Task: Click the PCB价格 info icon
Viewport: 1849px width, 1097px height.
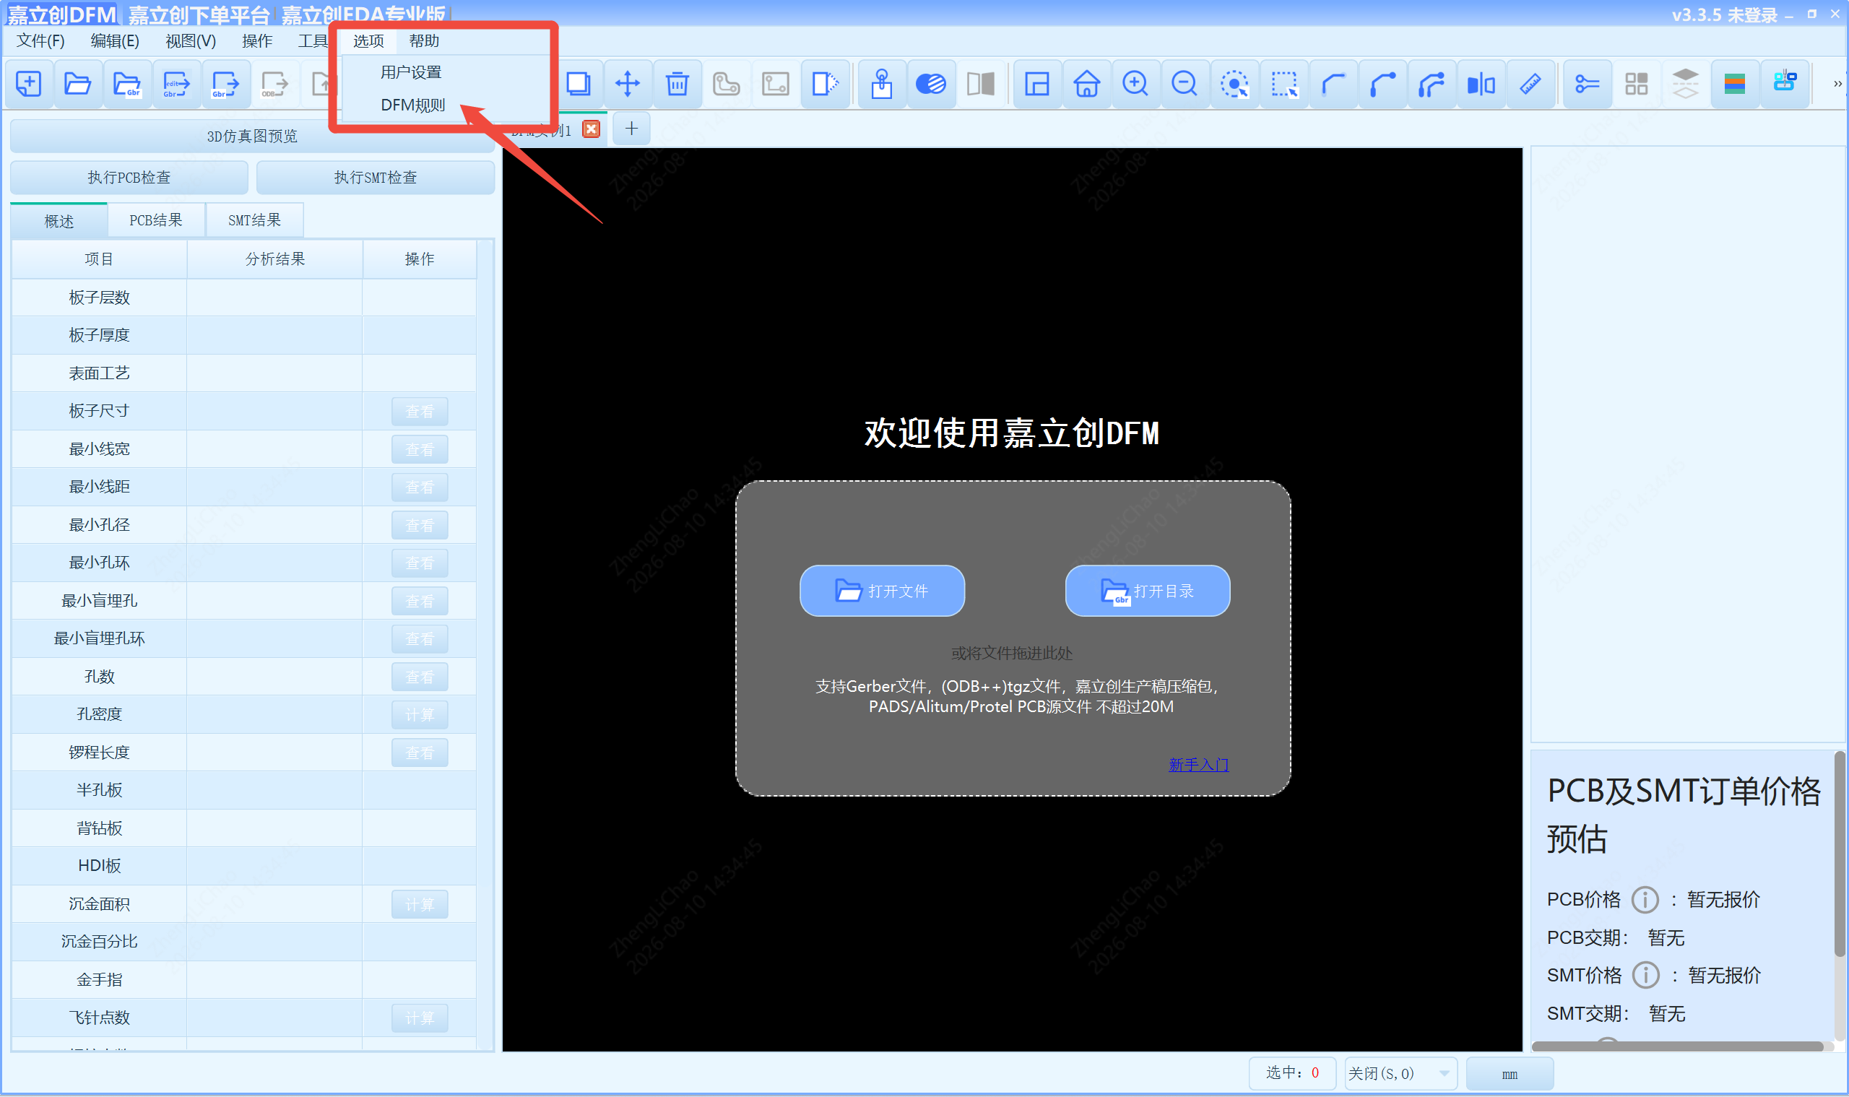Action: [x=1645, y=900]
